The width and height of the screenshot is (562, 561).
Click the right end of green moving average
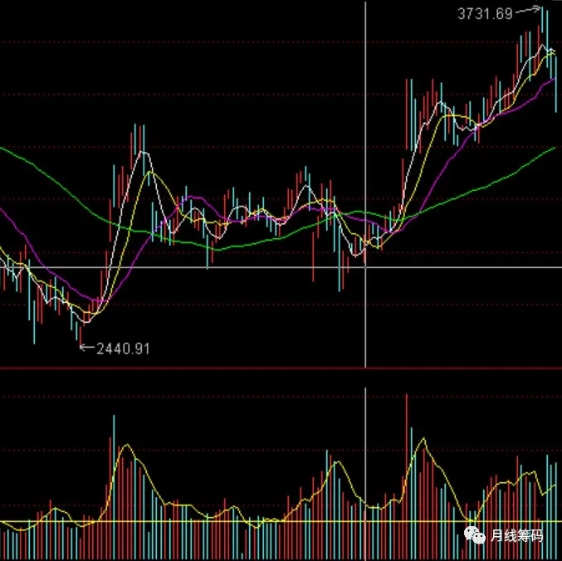click(x=553, y=149)
